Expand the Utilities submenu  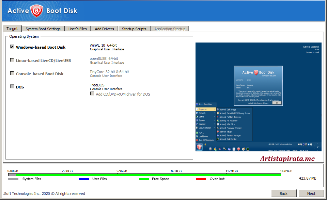(x=203, y=117)
